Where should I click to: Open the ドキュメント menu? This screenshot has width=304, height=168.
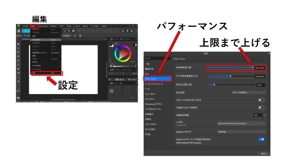point(43,26)
